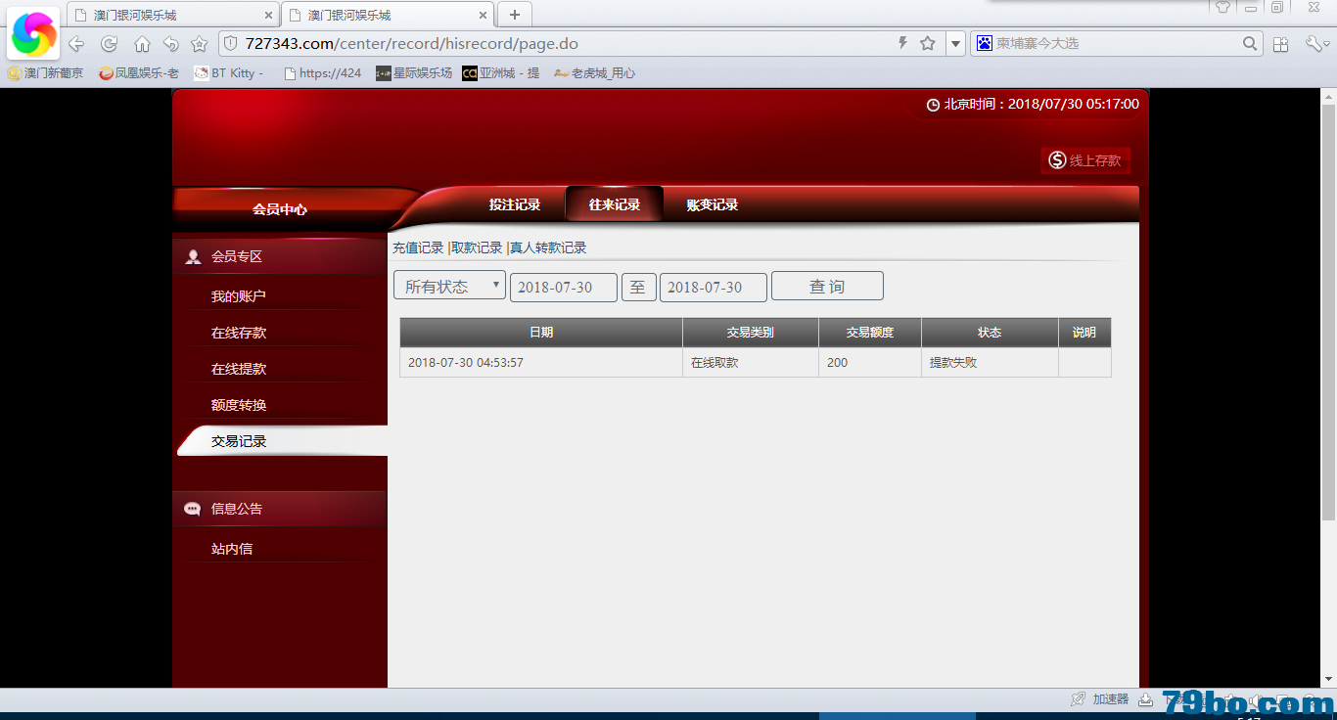
Task: Open the 取款记录 withdrawal records link
Action: pos(477,247)
